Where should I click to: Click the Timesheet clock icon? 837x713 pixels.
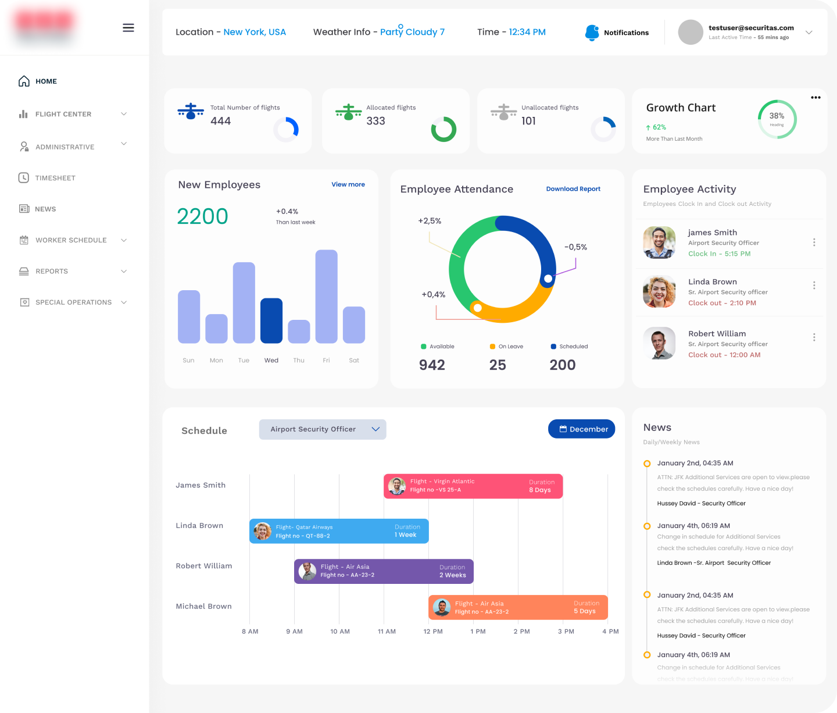[24, 178]
